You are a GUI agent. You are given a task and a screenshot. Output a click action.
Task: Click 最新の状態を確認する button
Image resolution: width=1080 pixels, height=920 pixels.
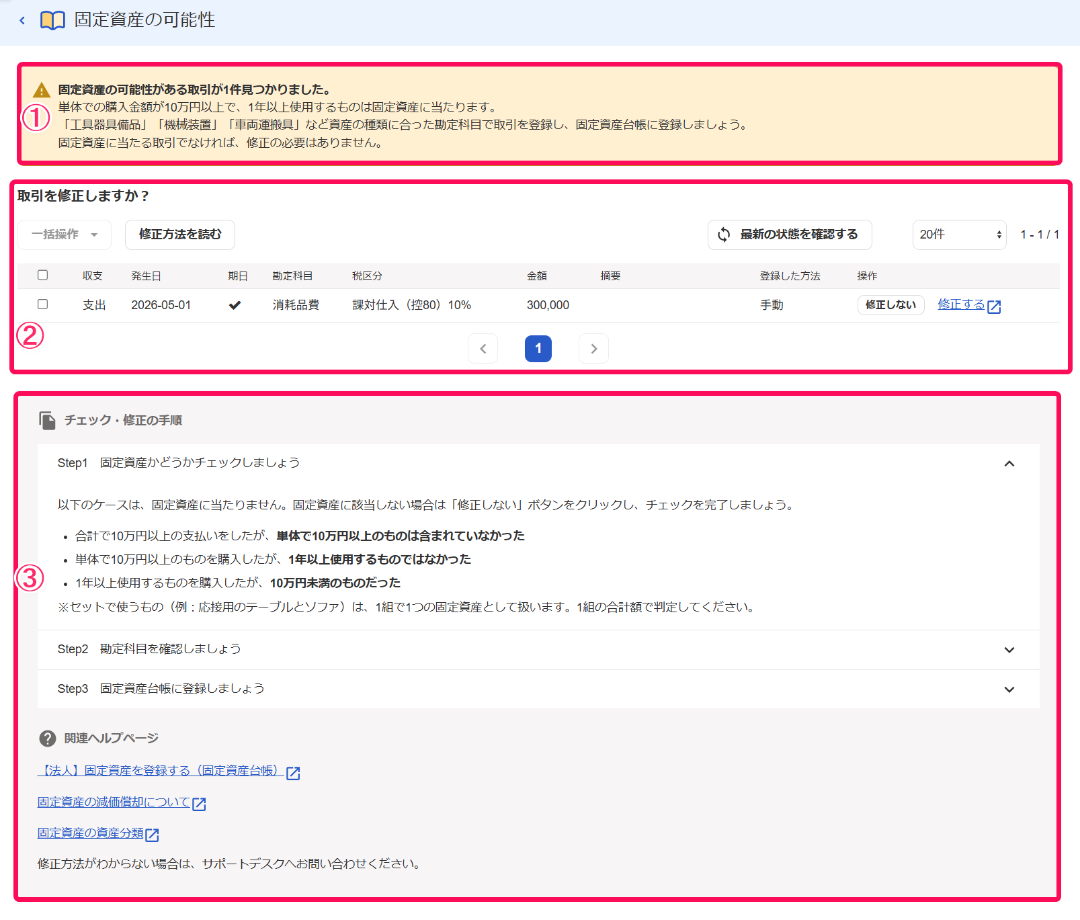click(790, 235)
